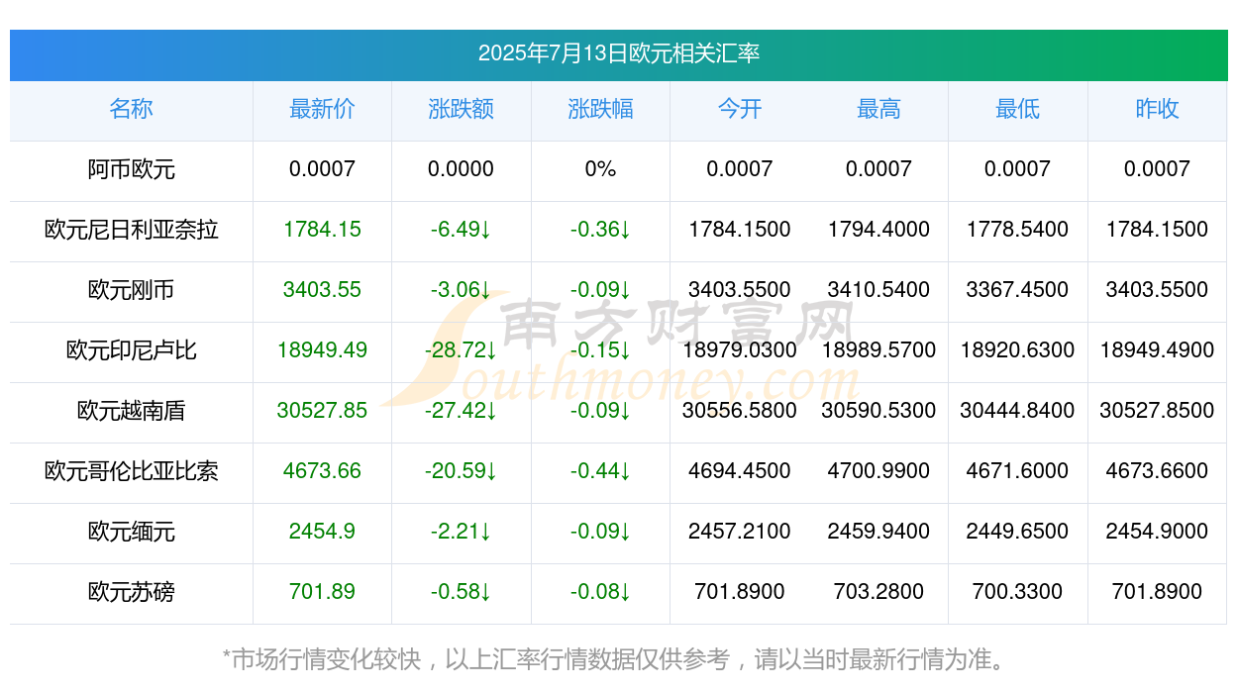Select the 欧元刚币 row name
Viewport: 1238px width, 691px height.
tap(131, 290)
